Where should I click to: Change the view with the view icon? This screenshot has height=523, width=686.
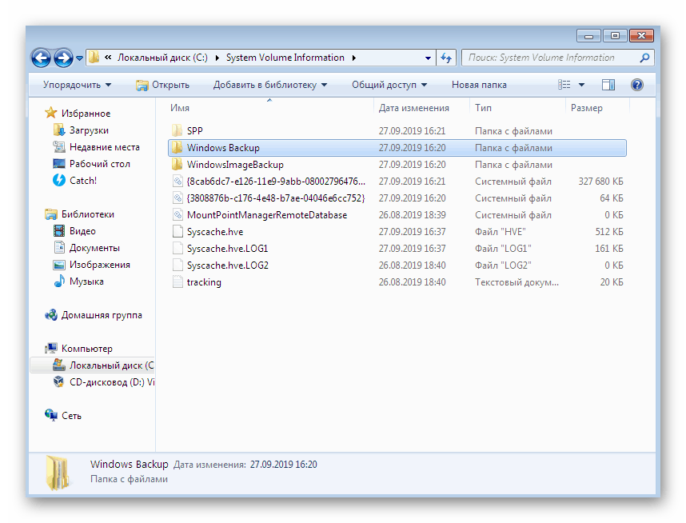(564, 85)
